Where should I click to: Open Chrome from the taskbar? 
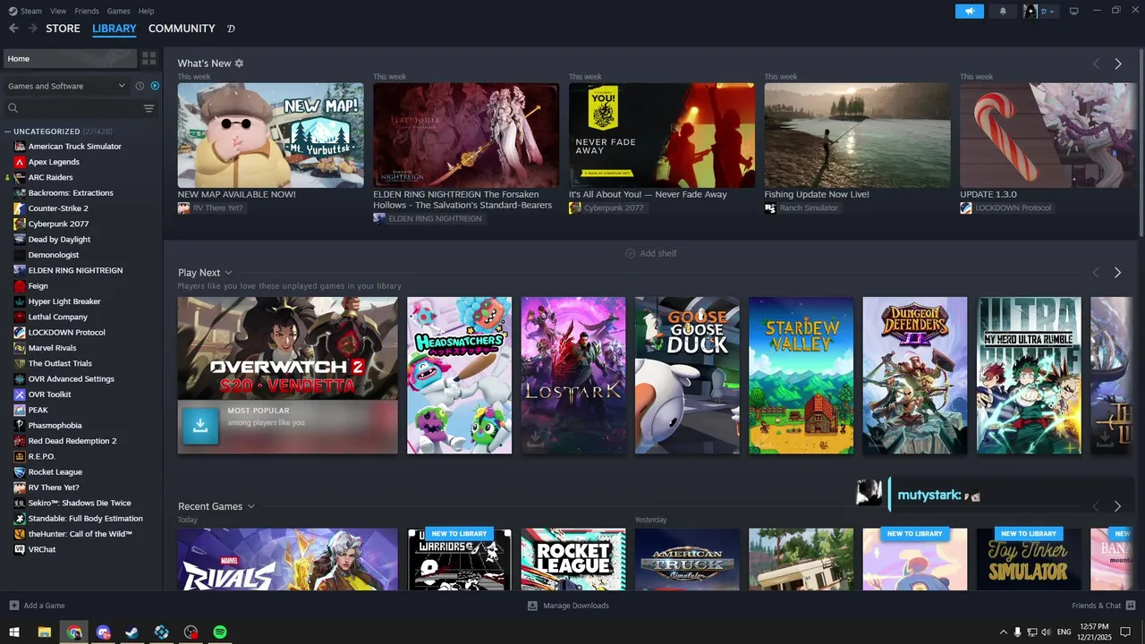[x=74, y=632]
